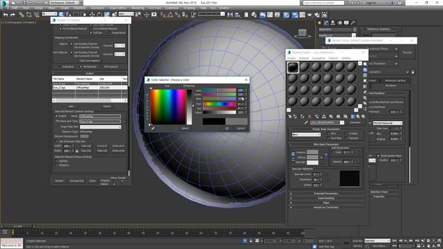Image resolution: width=443 pixels, height=249 pixels.
Task: Select the Select and Move tool
Action: 92,15
